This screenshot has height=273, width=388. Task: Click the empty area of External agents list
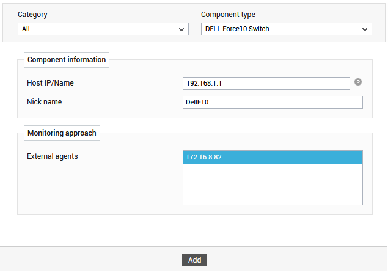coord(273,184)
